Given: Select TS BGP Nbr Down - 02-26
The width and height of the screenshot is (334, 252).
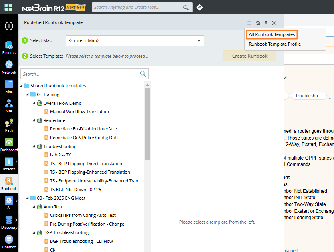Looking at the screenshot, I should click(x=75, y=190).
